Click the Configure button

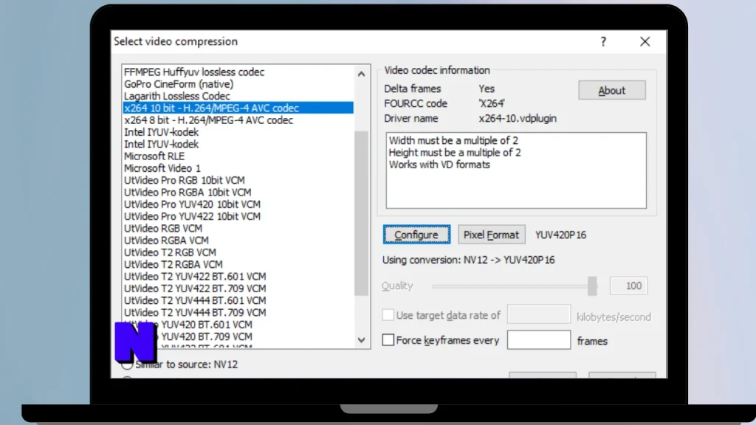tap(416, 235)
